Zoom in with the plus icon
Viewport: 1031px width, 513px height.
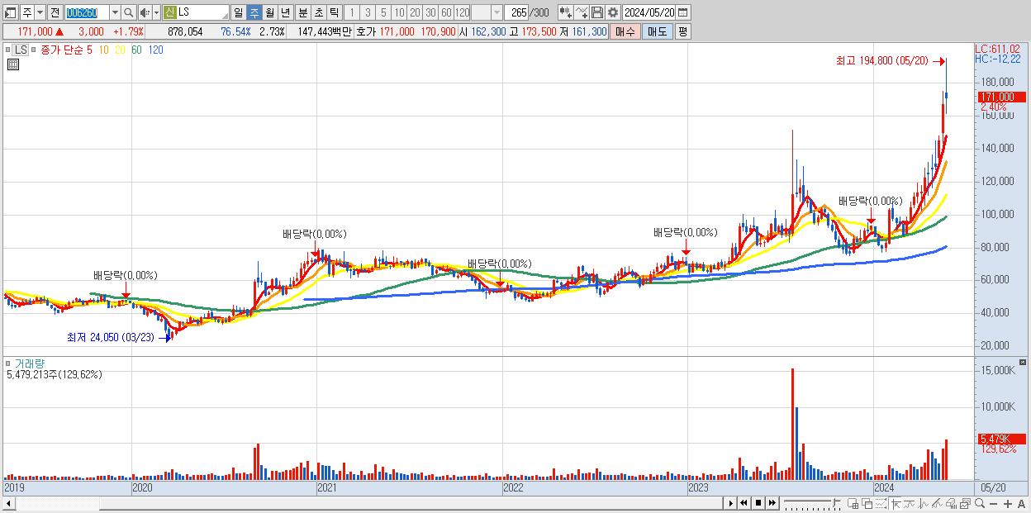pyautogui.click(x=1008, y=503)
